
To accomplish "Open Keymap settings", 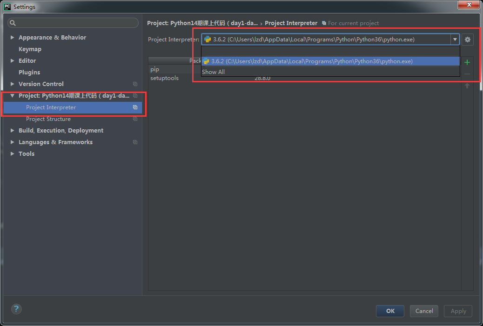I will pyautogui.click(x=30, y=49).
